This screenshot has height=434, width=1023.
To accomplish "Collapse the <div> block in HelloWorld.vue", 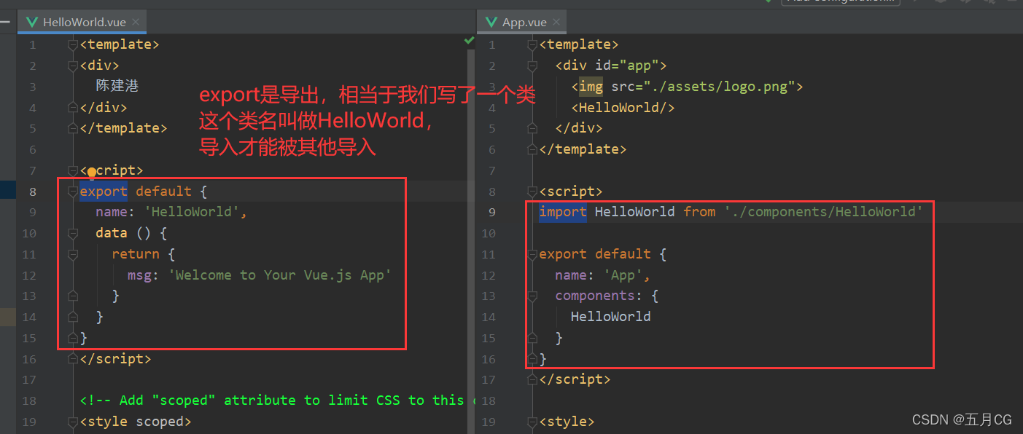I will [72, 66].
